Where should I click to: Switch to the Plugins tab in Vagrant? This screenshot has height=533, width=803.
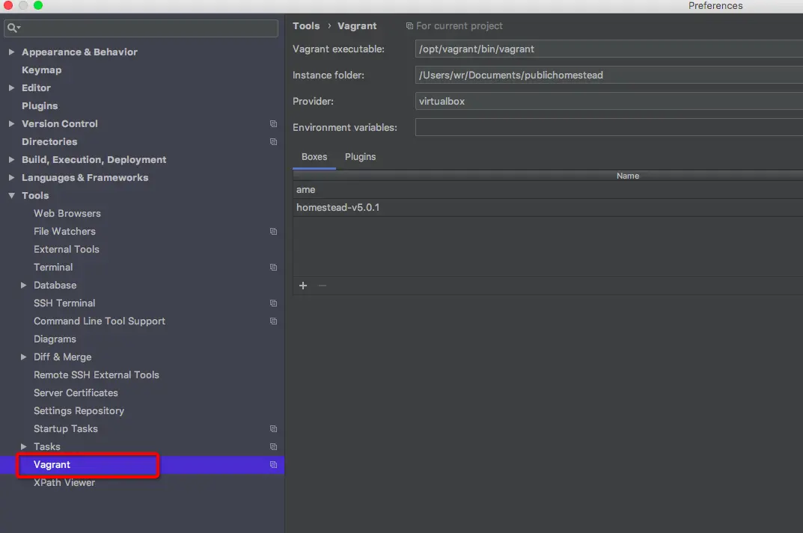360,156
